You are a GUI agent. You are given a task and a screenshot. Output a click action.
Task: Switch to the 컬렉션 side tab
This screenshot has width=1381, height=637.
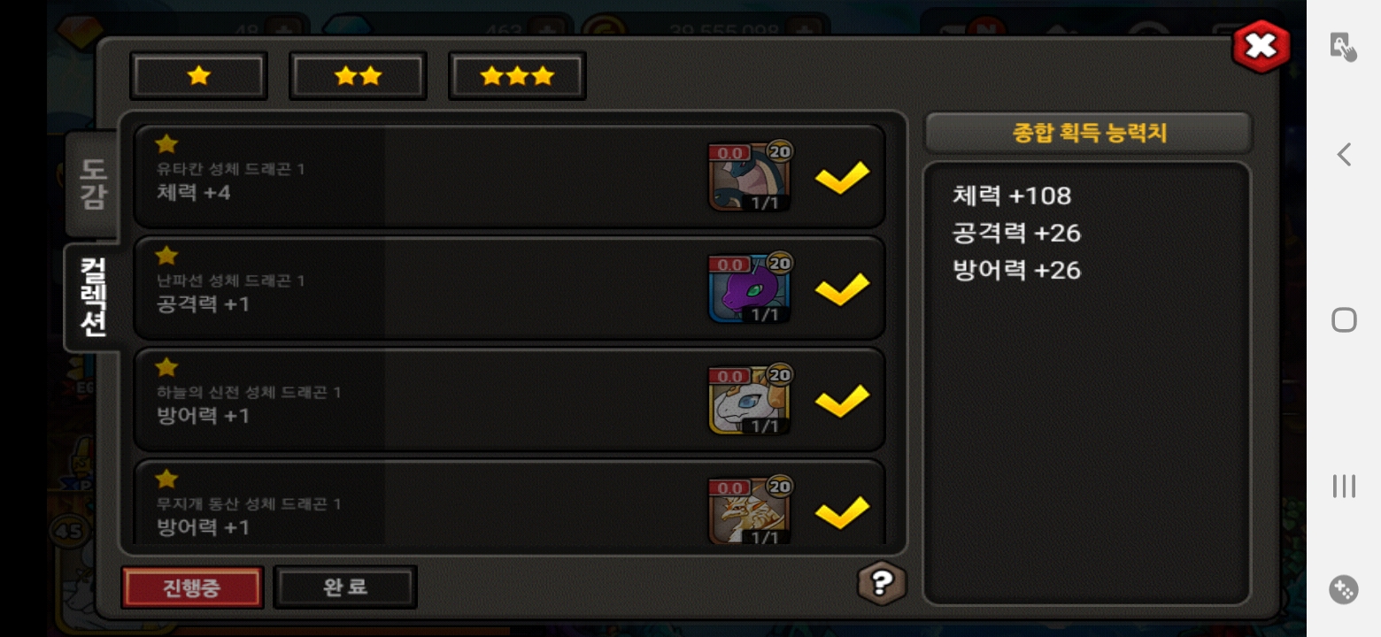tap(92, 297)
